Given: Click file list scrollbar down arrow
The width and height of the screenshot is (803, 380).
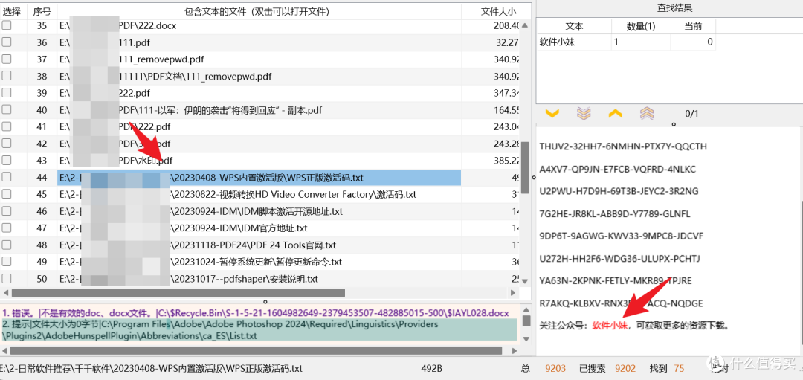Looking at the screenshot, I should pyautogui.click(x=525, y=281).
